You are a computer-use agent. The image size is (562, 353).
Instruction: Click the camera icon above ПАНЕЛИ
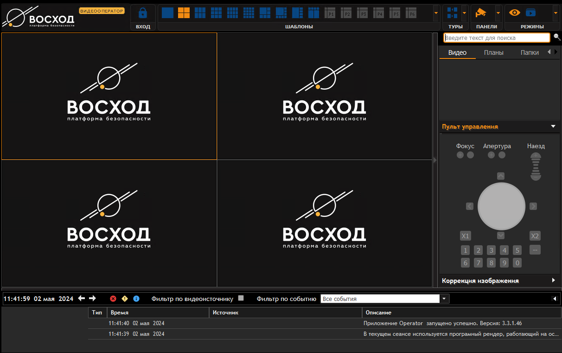point(481,13)
